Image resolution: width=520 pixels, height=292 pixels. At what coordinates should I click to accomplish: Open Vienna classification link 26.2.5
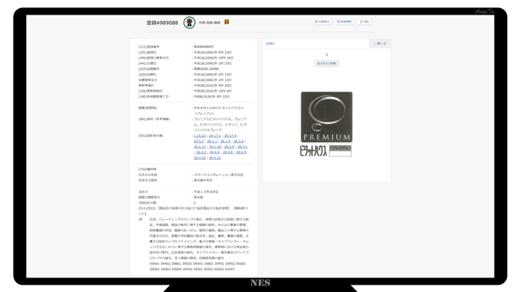point(229,147)
